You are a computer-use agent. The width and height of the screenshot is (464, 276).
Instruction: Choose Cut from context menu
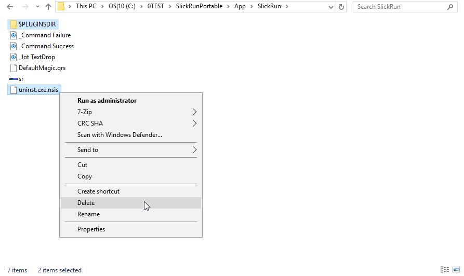(x=131, y=165)
